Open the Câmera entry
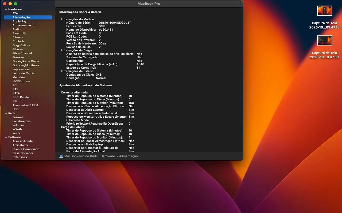This screenshot has width=342, height=213. click(x=18, y=37)
